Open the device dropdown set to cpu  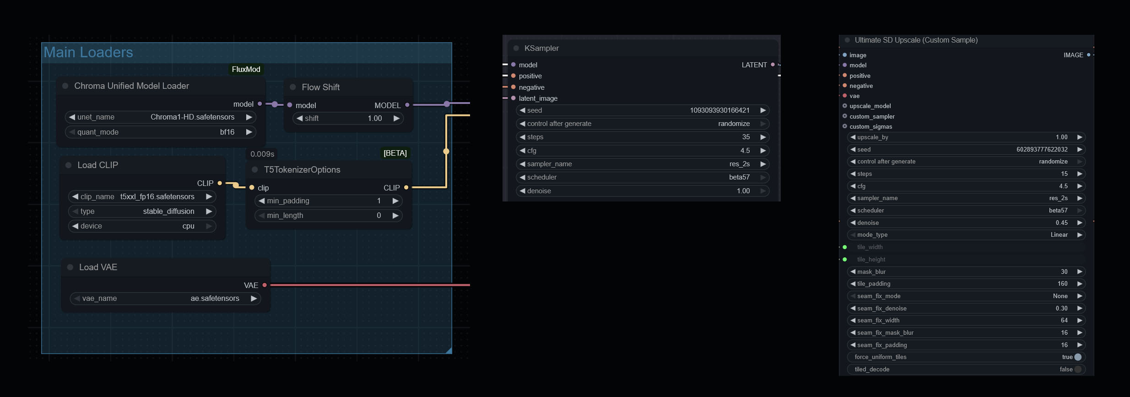142,226
